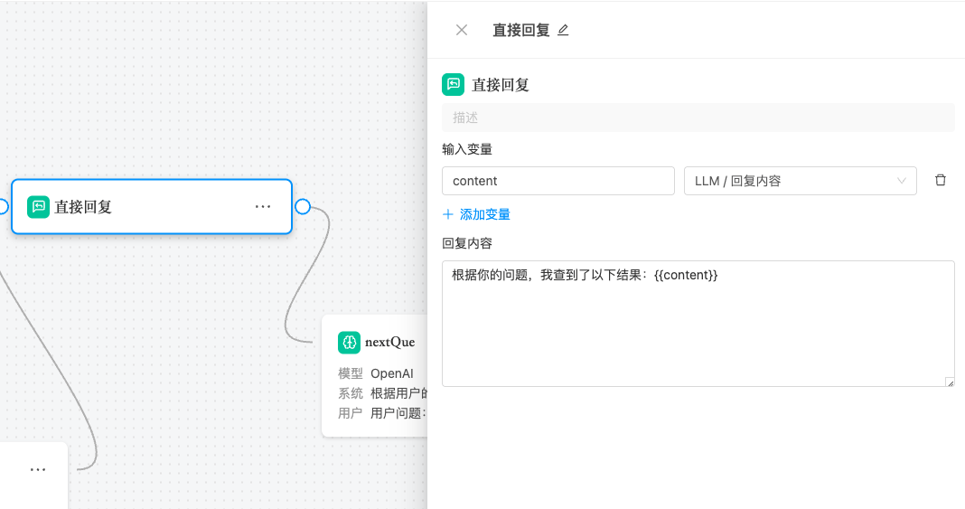Click the 模型 OpenAI row in nextQue node
965x509 pixels.
pos(376,373)
